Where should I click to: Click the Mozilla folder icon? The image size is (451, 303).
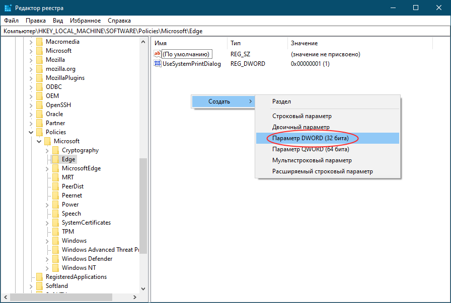pyautogui.click(x=40, y=60)
